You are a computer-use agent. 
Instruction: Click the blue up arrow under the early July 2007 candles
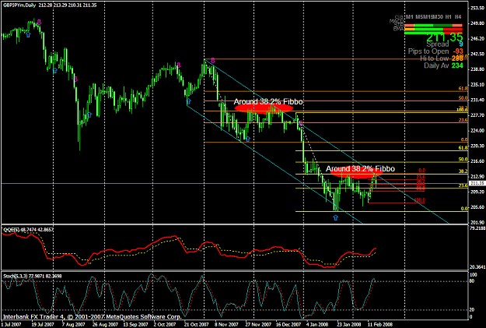click(28, 34)
